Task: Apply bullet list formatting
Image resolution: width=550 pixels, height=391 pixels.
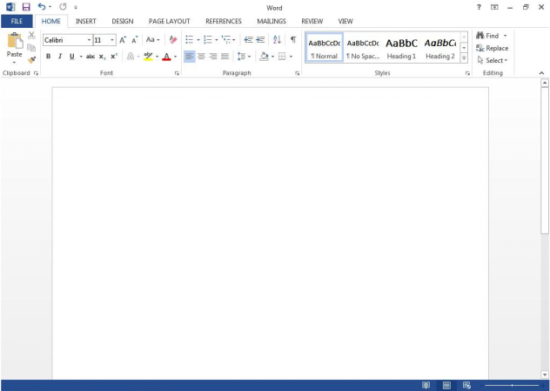Action: [190, 40]
